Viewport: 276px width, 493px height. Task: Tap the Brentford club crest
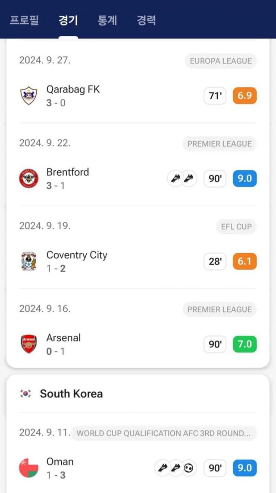click(29, 178)
